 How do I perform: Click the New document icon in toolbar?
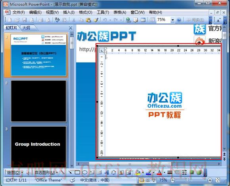click(10, 20)
